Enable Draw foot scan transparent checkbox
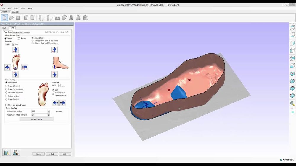This screenshot has width=296, height=166. coord(46,32)
